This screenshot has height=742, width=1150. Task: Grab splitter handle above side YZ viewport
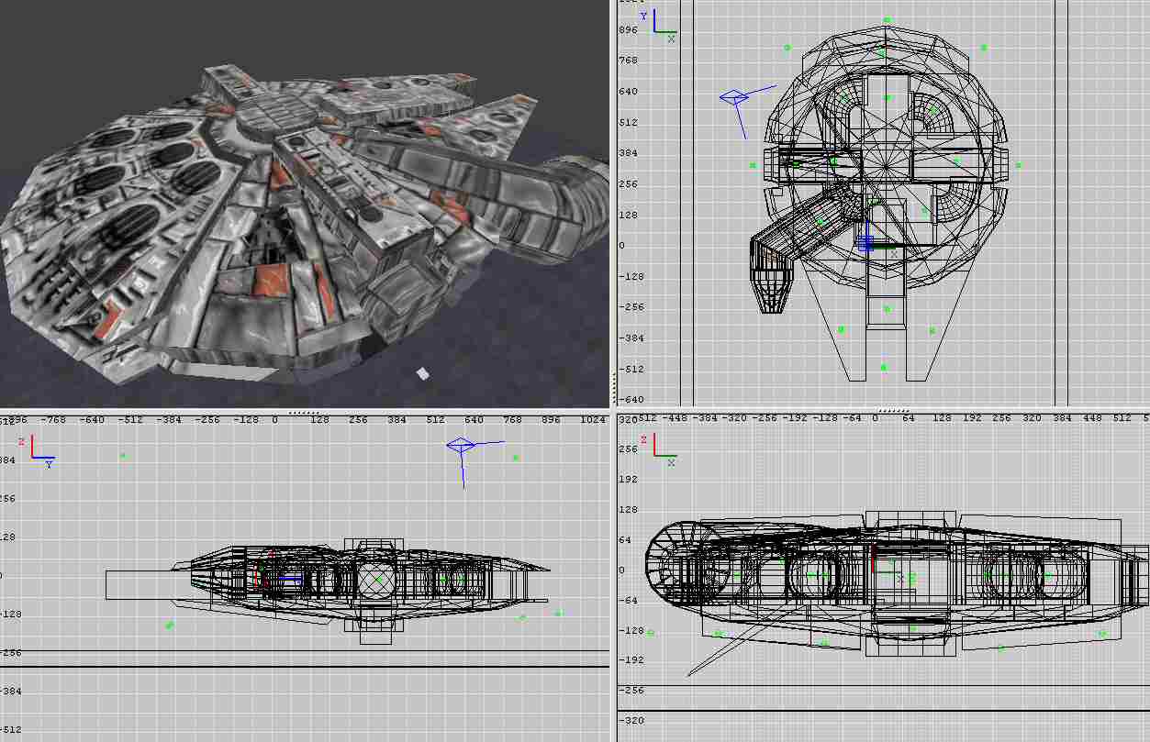coord(304,412)
